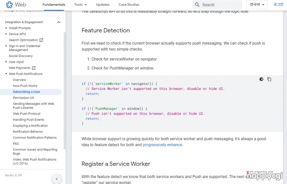Open Search Optimization external link icon
The image size is (287, 184).
(x=41, y=40)
